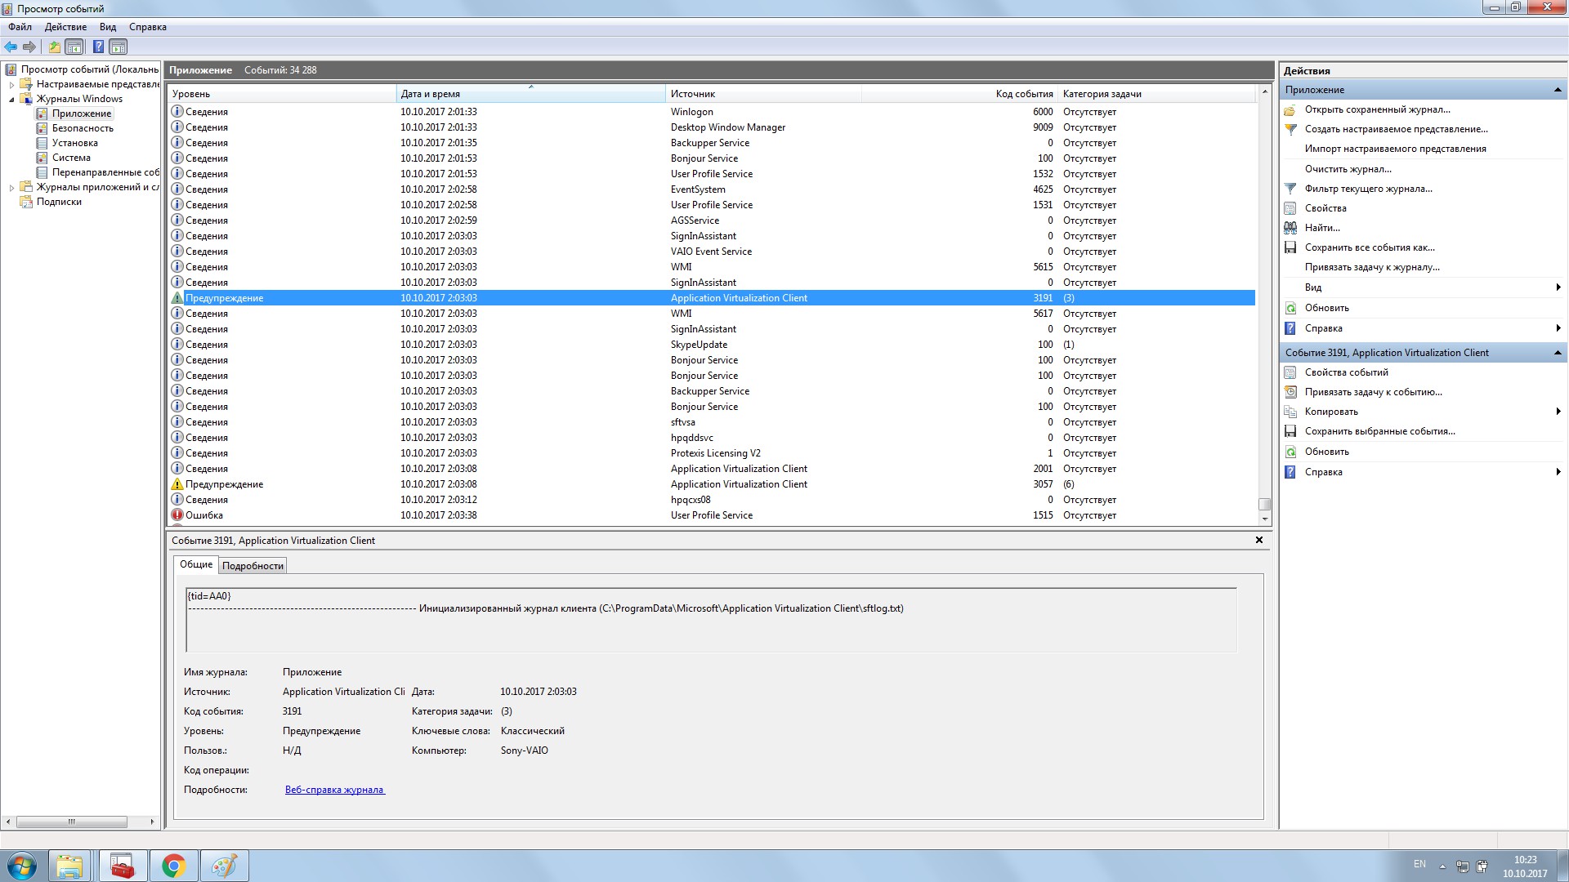The image size is (1569, 882).
Task: Toggle the Actions pane toolbar button
Action: pos(118,47)
